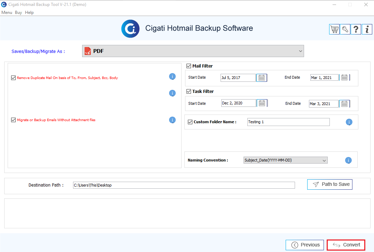
Task: Minimize the Cigati Hotmail Backup window
Action: 334,5
